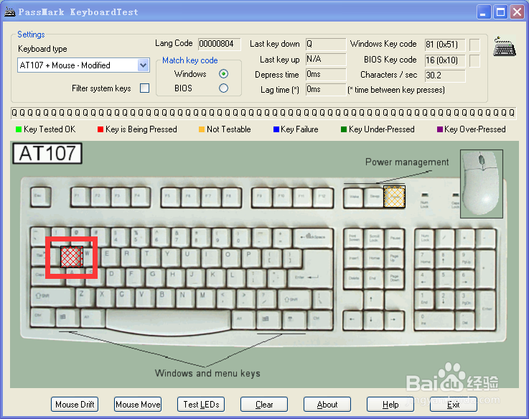Click the Not Testable orange swatch
Screen dimensions: 529x419
click(202, 129)
